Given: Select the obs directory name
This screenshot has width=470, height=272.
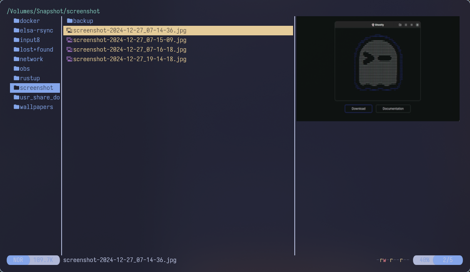Looking at the screenshot, I should (25, 69).
